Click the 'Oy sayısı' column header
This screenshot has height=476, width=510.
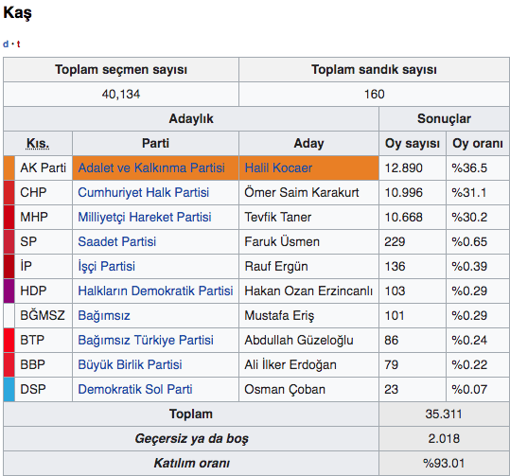coord(413,144)
